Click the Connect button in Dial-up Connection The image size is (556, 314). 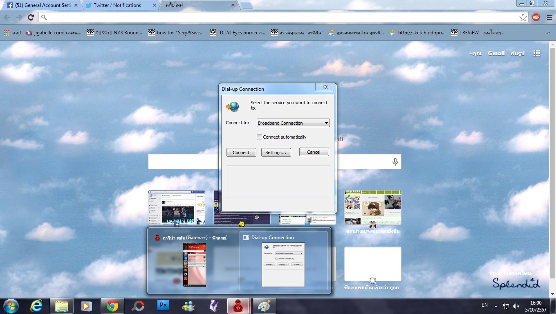tap(241, 153)
